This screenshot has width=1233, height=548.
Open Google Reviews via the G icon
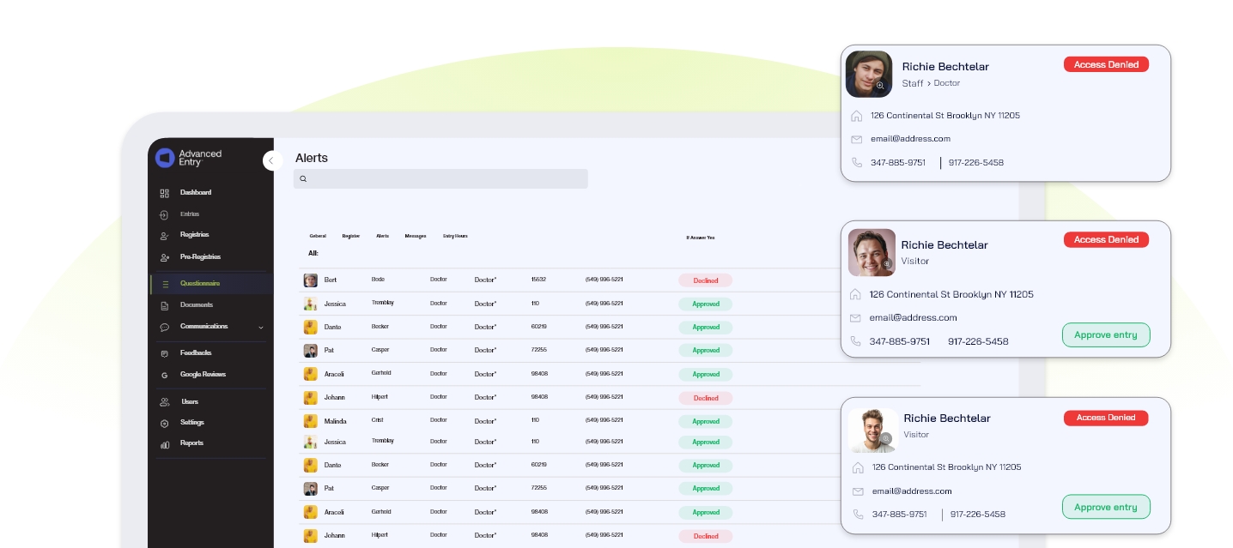pyautogui.click(x=165, y=375)
